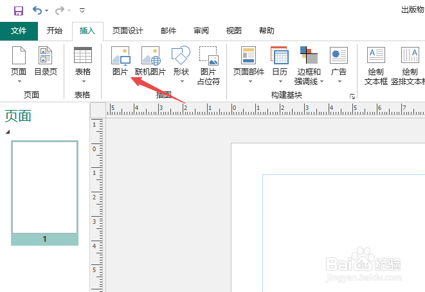The image size is (425, 292).
Task: Expand the 页面 button dropdown arrow
Action: (19, 82)
